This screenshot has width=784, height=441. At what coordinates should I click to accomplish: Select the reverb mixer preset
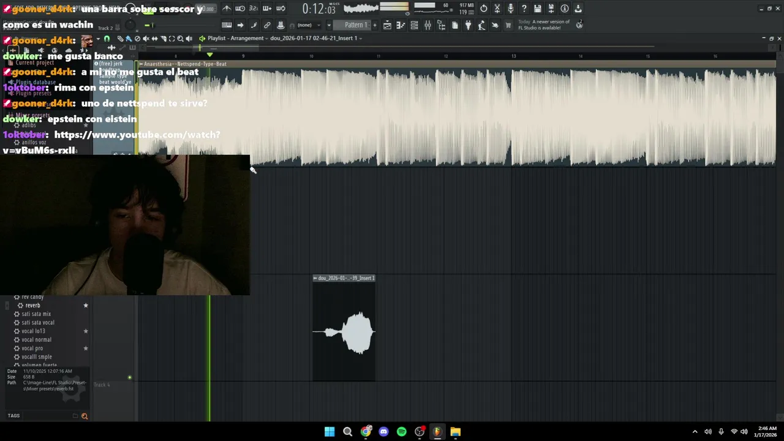pyautogui.click(x=32, y=305)
